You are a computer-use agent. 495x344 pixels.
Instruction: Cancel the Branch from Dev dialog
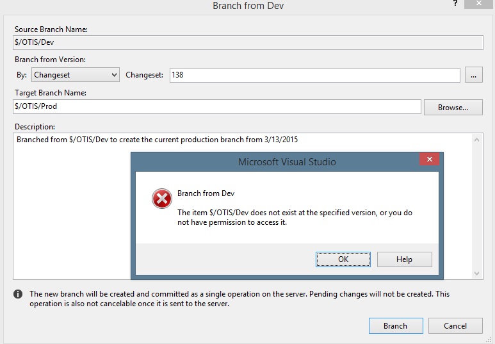(455, 325)
